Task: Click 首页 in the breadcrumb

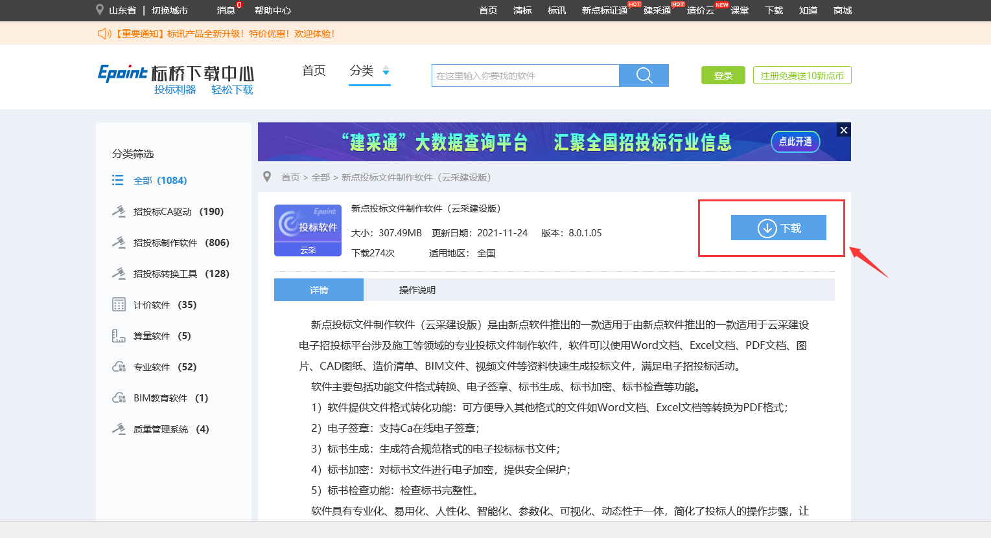Action: (x=290, y=177)
